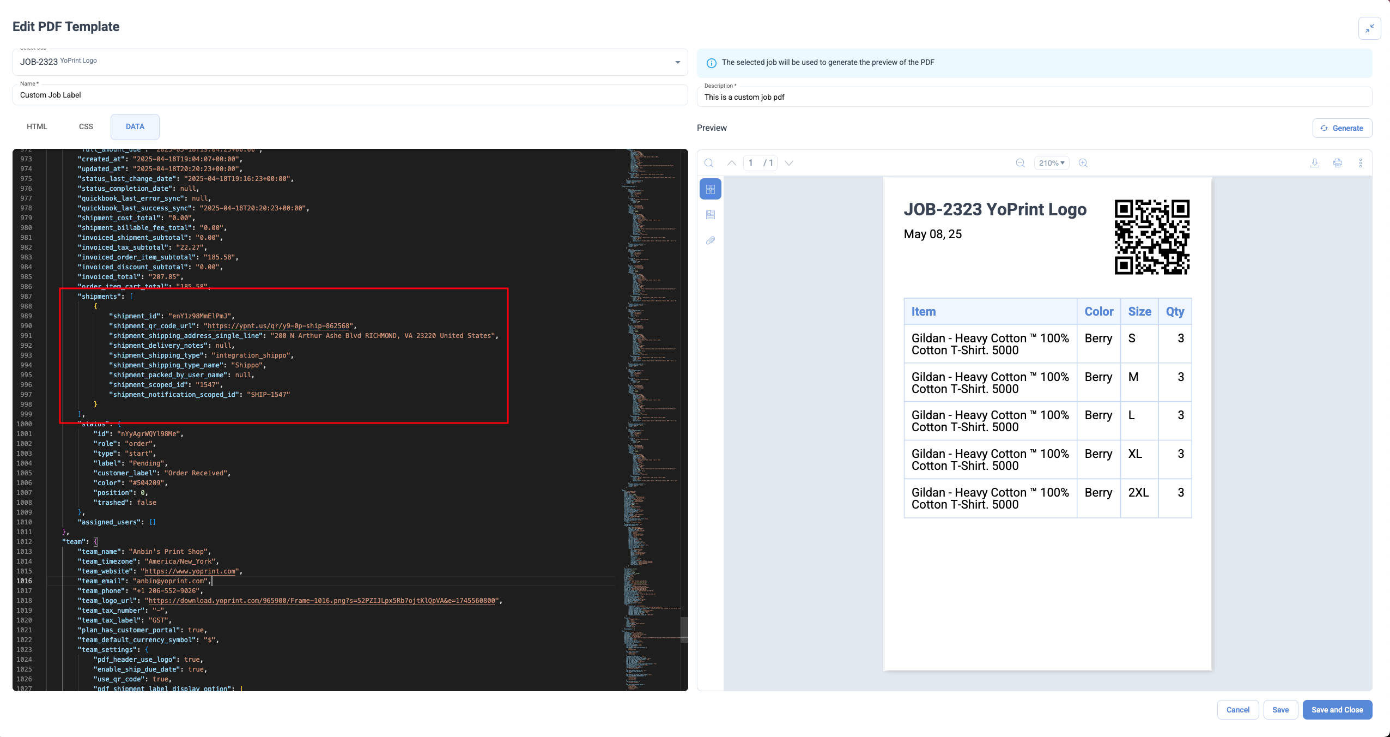Show thumbnails panel in PDF sidebar

point(711,189)
